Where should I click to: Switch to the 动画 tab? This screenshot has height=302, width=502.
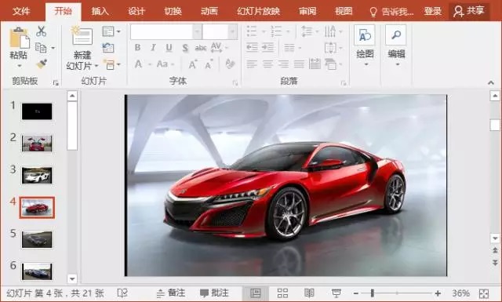point(209,11)
